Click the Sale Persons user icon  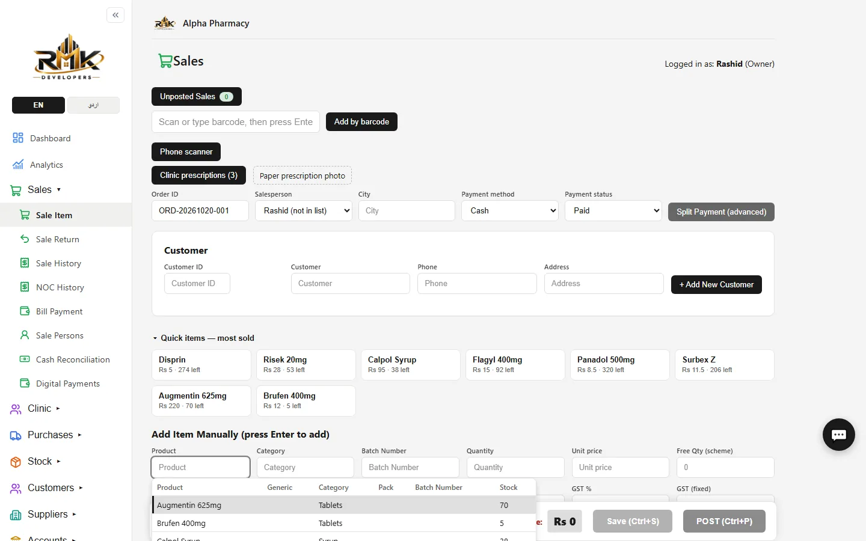(25, 335)
